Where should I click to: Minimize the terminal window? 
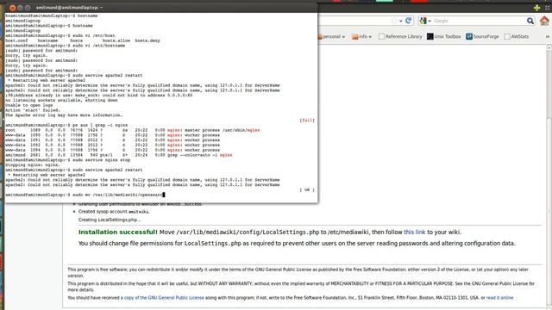tap(20, 8)
